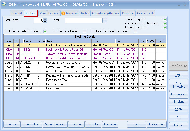Viewport: 190px width, 131px height.
Task: Switch to the Visa tab
Action: [43, 13]
